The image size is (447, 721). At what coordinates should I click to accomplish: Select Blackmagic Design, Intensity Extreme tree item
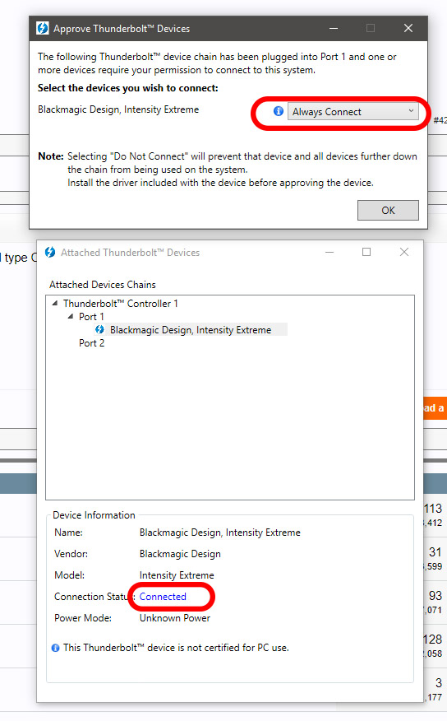[191, 330]
